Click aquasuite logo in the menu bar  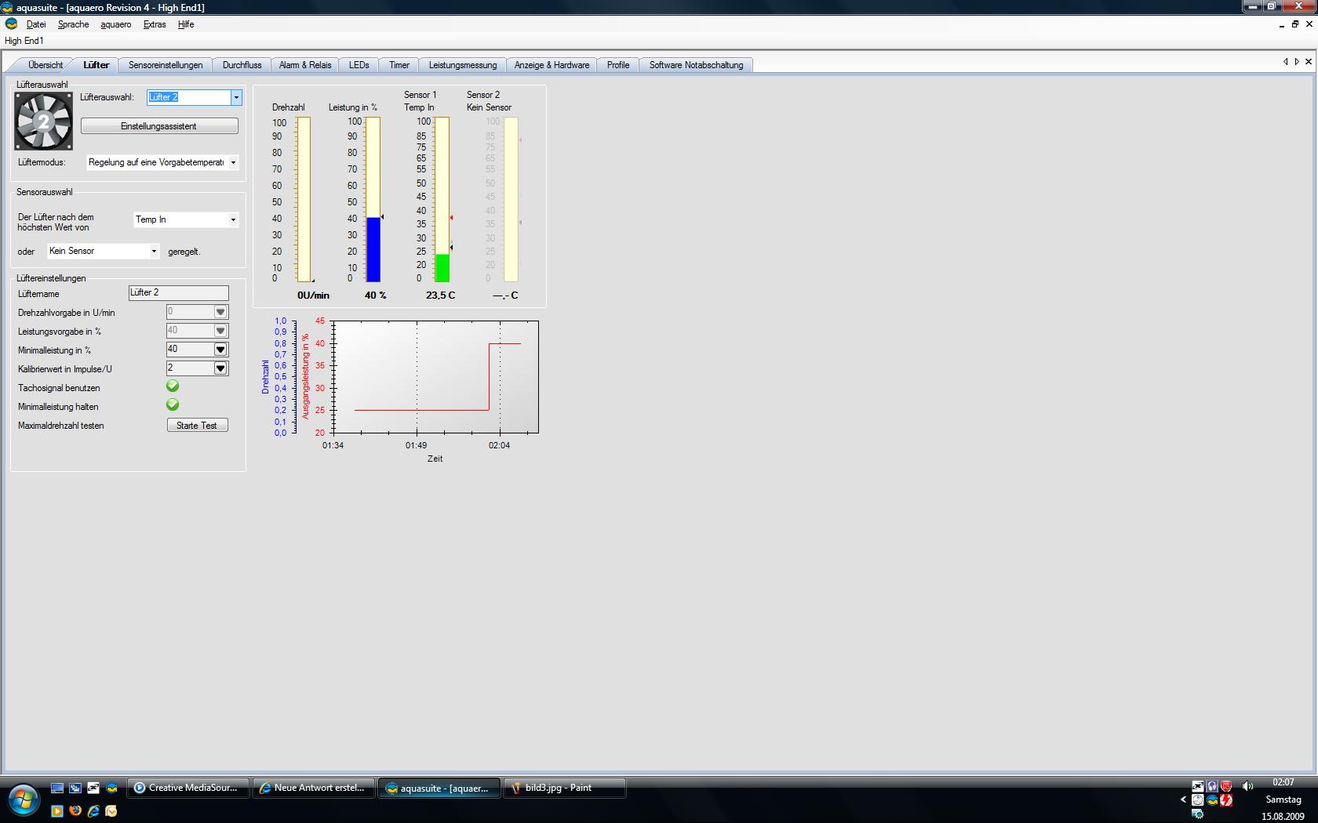[12, 24]
